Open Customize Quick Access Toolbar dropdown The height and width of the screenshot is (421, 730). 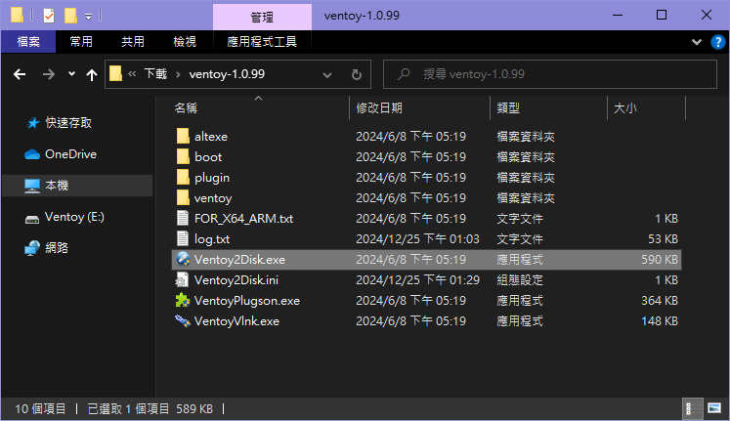coord(89,17)
